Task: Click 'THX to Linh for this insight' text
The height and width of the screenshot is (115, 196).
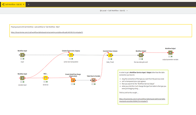Action: click(x=129, y=93)
